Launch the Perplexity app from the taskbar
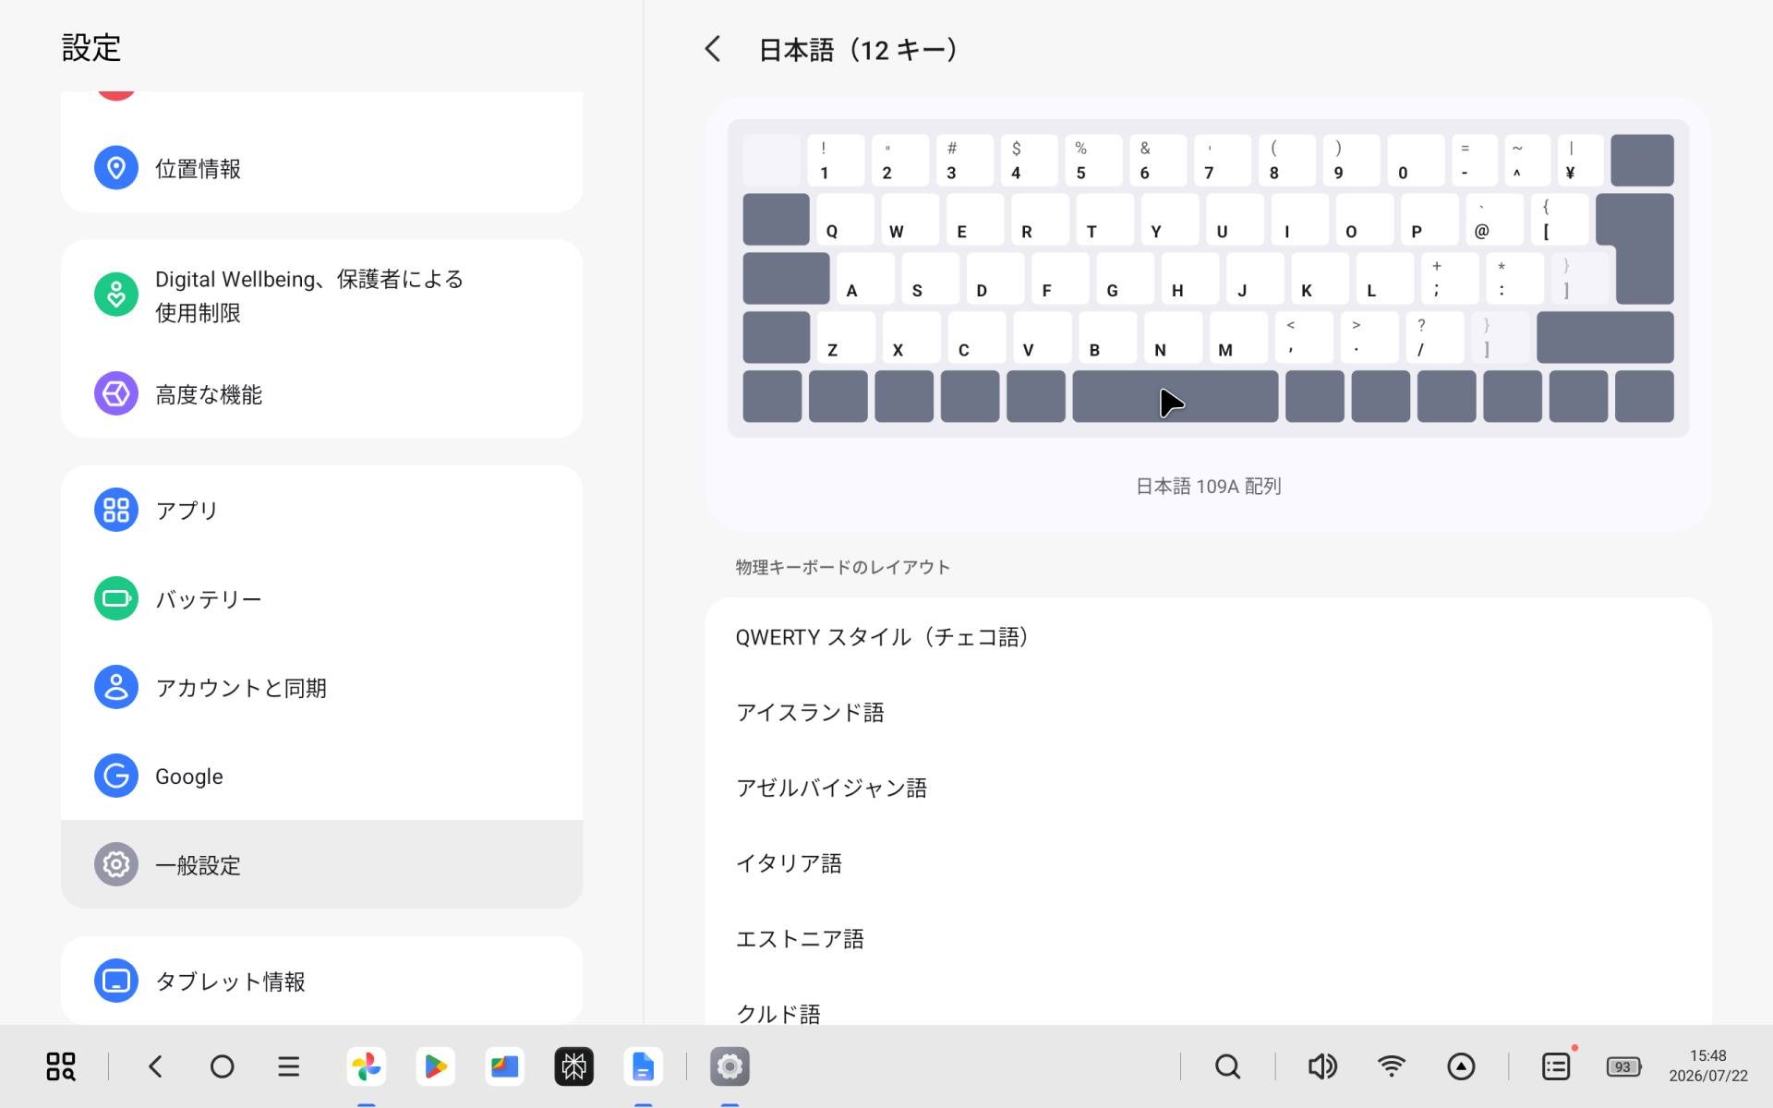 [x=573, y=1066]
